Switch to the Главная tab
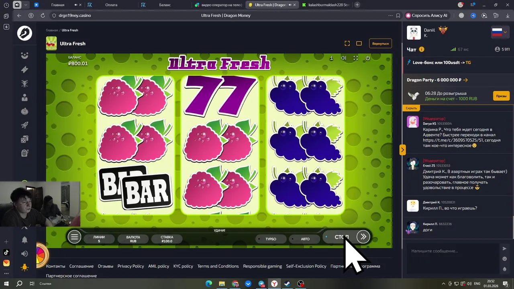The image size is (514, 289). coord(57,5)
